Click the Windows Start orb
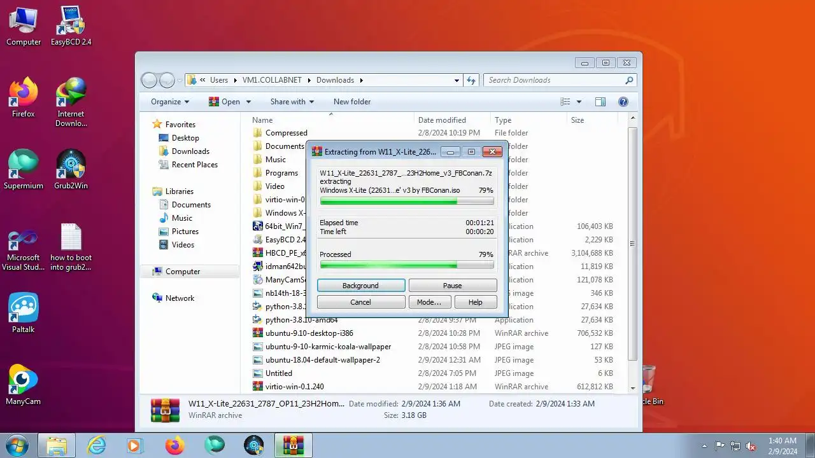815x458 pixels. [x=17, y=445]
